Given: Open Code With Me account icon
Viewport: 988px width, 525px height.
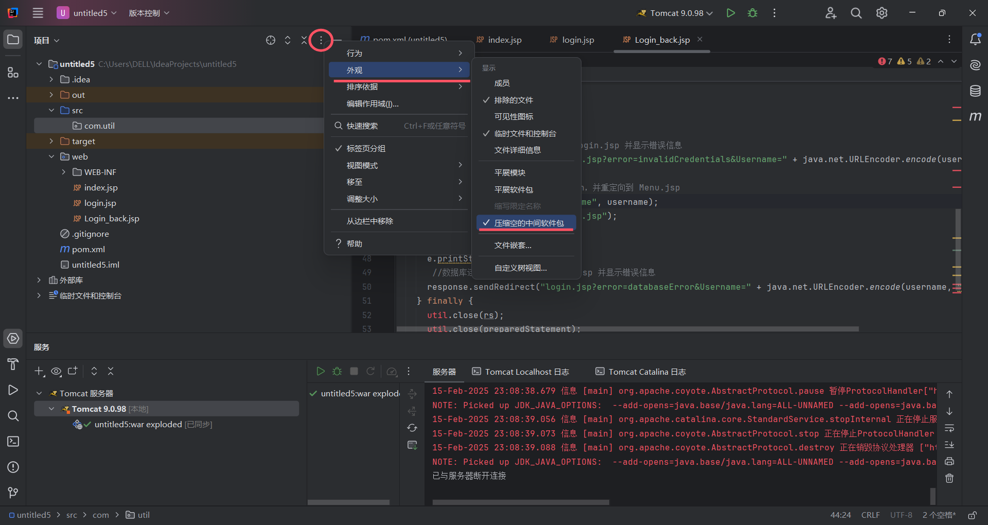Looking at the screenshot, I should point(831,13).
